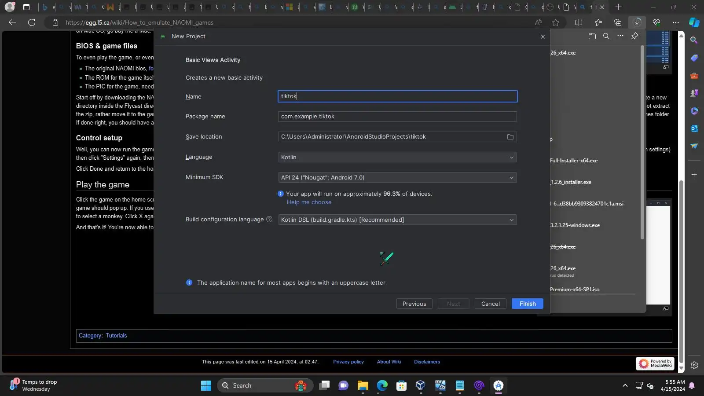Open Powered by MediaWiki badge

[655, 363]
